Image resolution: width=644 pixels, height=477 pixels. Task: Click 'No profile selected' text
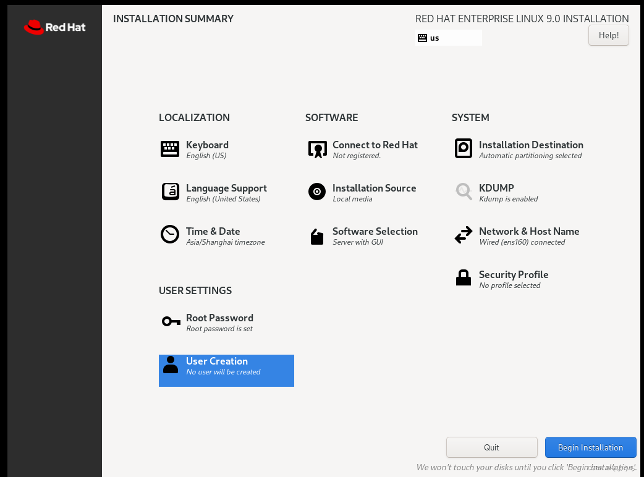[x=510, y=285]
